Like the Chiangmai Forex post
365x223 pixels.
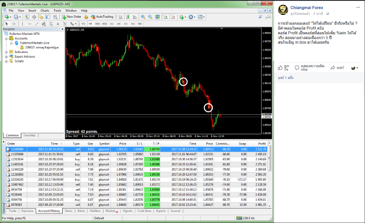click(283, 68)
